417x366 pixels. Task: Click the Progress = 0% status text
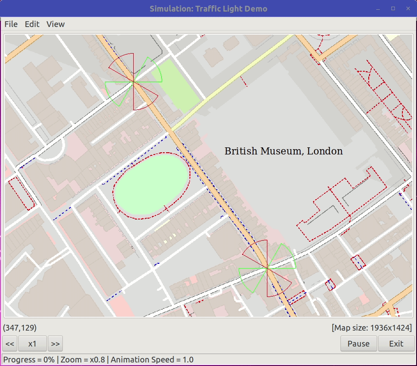point(29,360)
